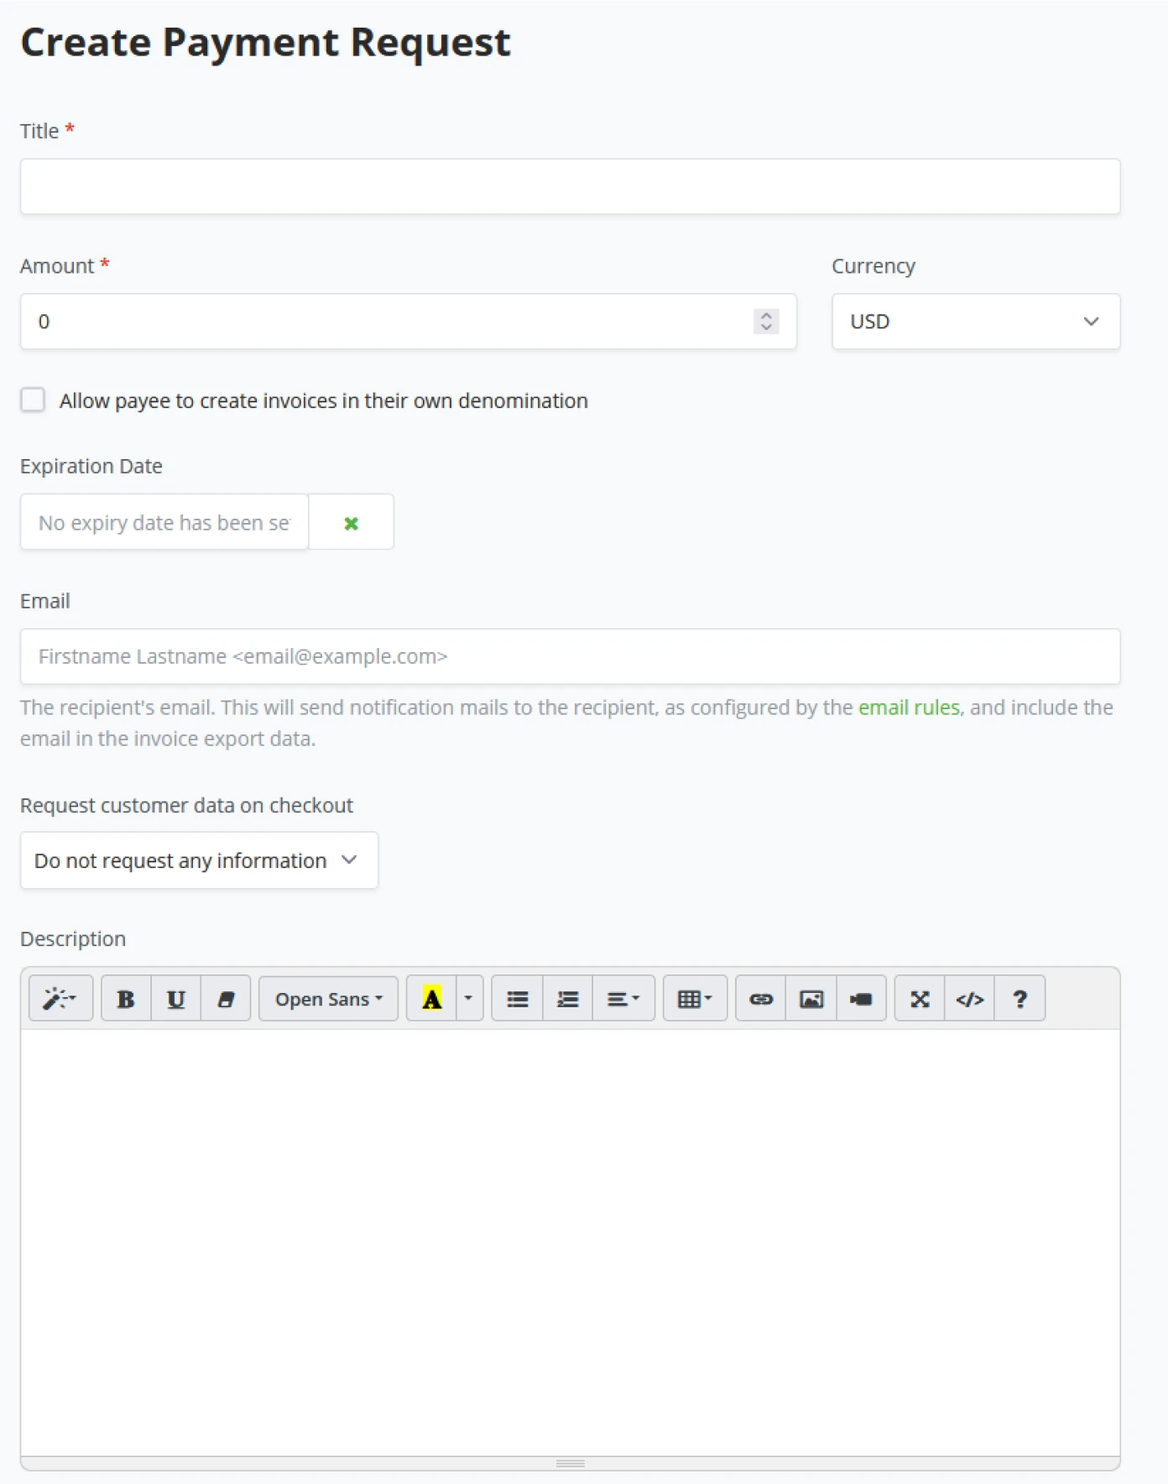
Task: Clear the expiration date with green X
Action: (351, 523)
